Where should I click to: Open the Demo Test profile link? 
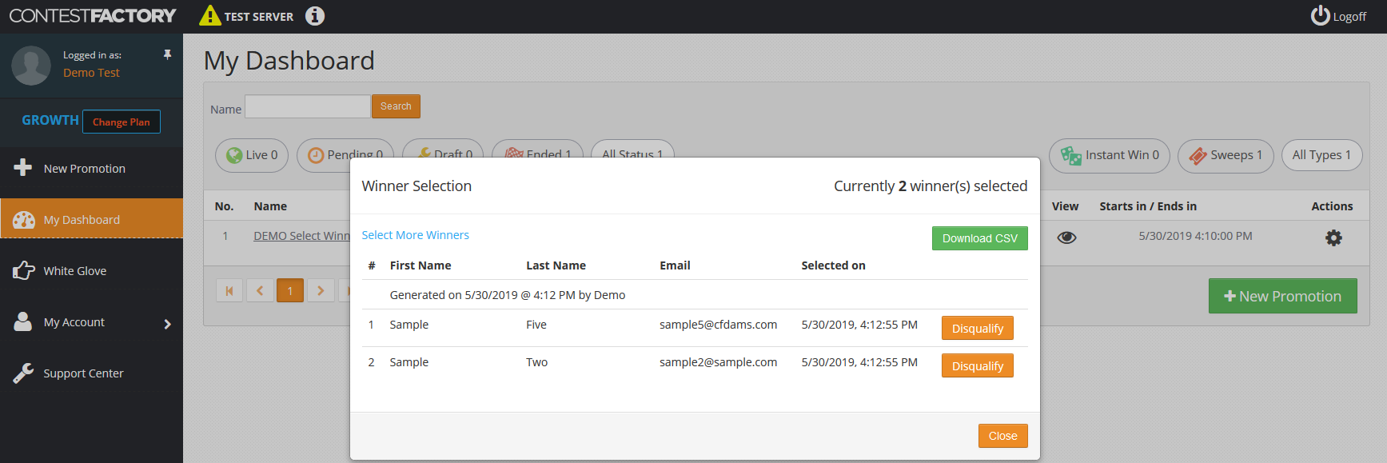point(91,73)
